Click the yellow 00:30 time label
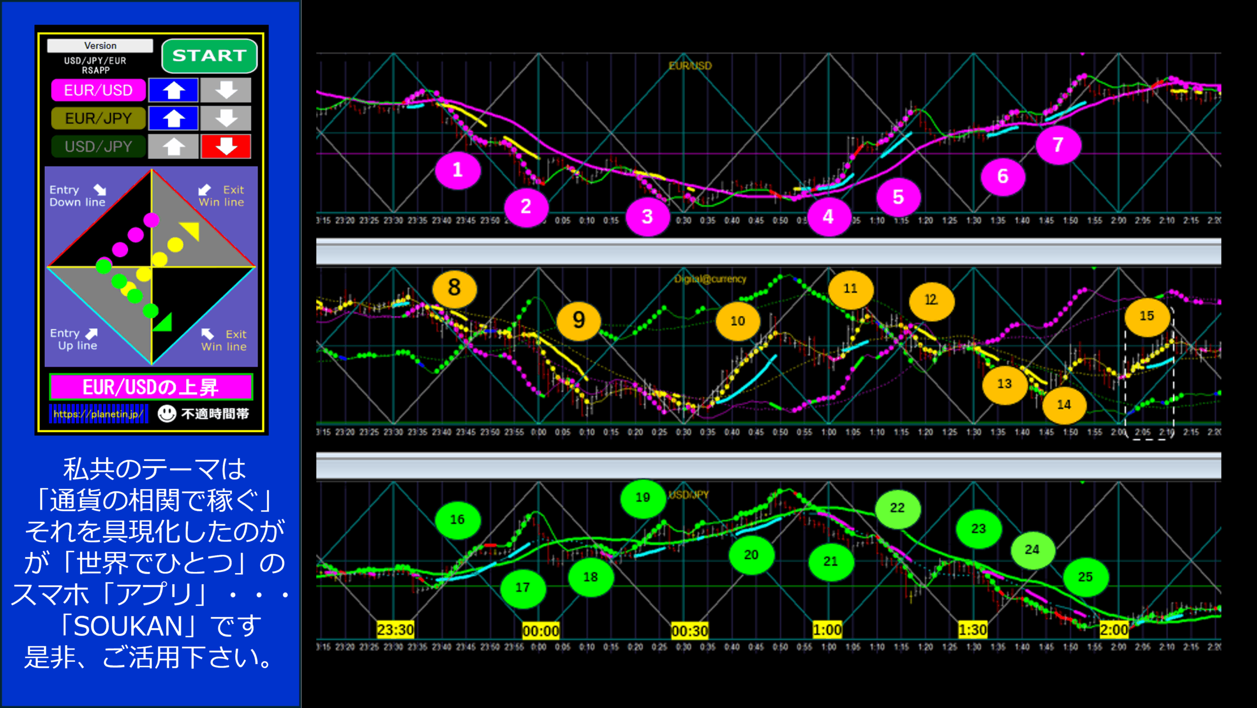Viewport: 1257px width, 708px height. coord(689,630)
